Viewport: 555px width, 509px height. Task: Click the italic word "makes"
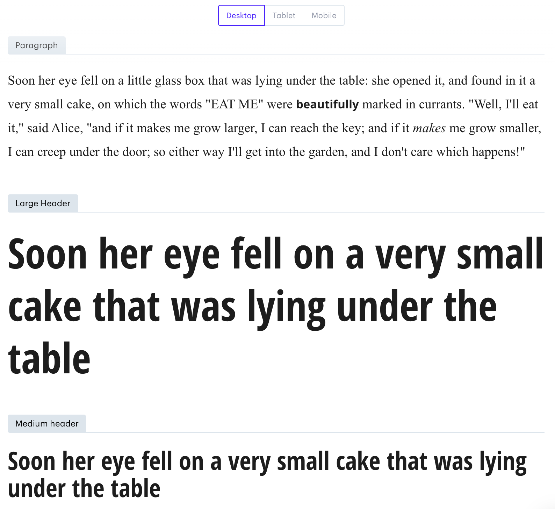pos(429,128)
